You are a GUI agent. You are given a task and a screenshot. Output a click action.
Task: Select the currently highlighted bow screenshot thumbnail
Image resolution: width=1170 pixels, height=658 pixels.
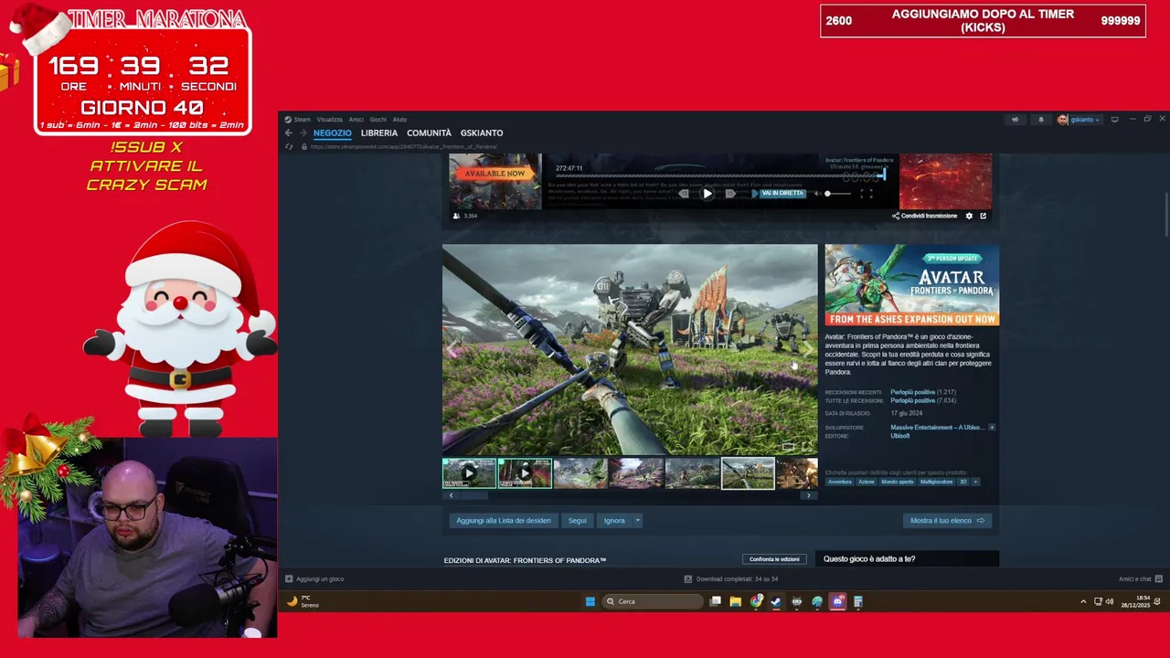(x=748, y=473)
